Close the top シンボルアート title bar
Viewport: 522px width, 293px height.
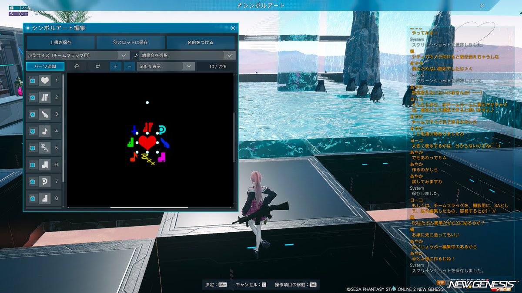point(482,5)
